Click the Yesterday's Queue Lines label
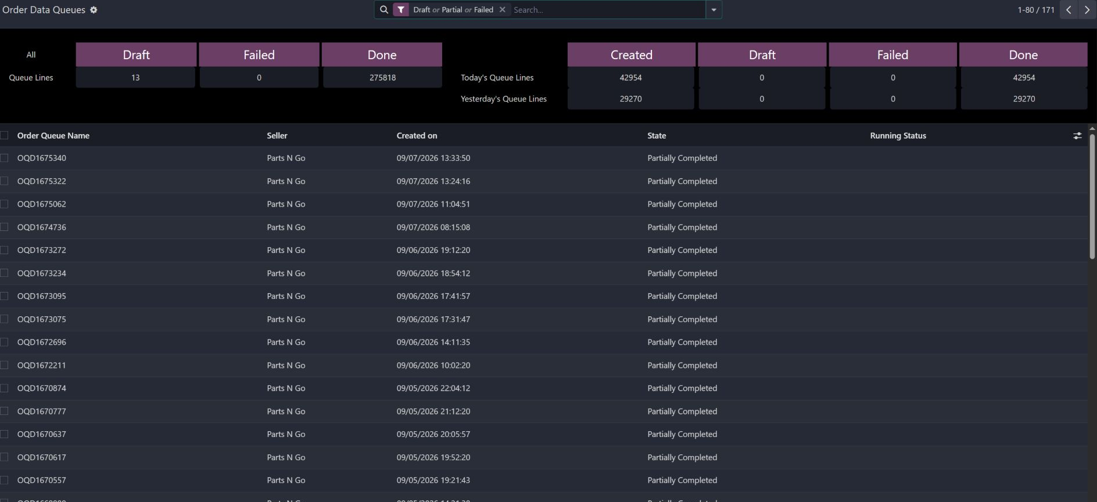 click(x=504, y=99)
